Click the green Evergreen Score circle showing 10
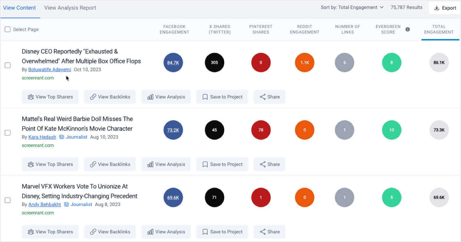The width and height of the screenshot is (461, 242). coord(392,130)
